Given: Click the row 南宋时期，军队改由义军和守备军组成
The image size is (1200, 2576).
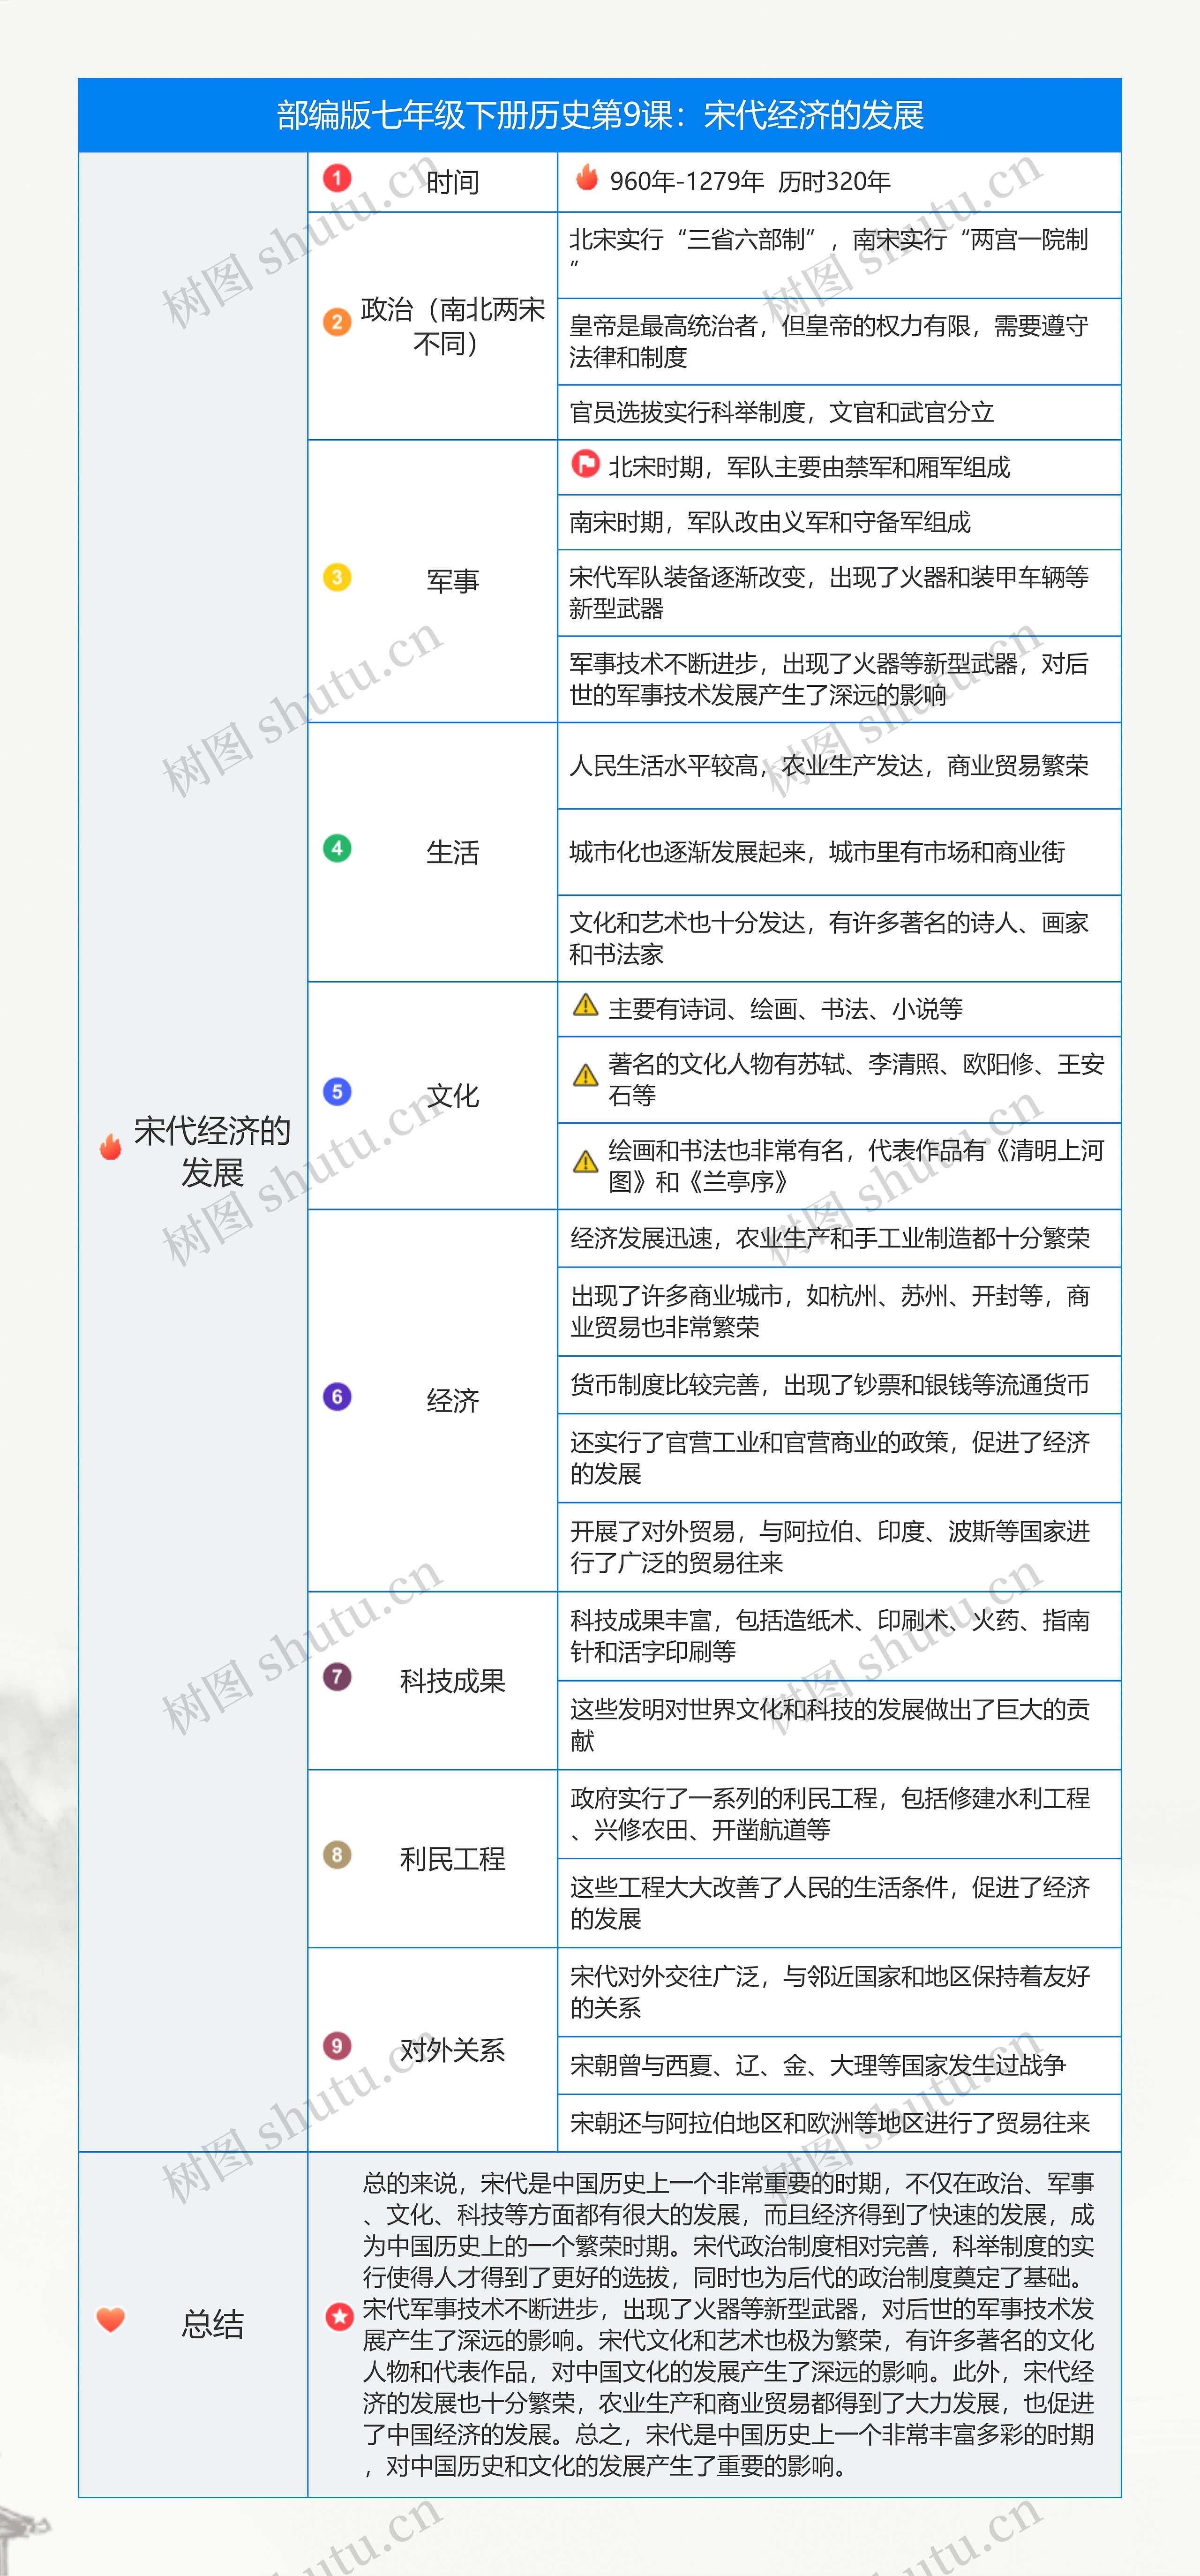Looking at the screenshot, I should click(839, 522).
